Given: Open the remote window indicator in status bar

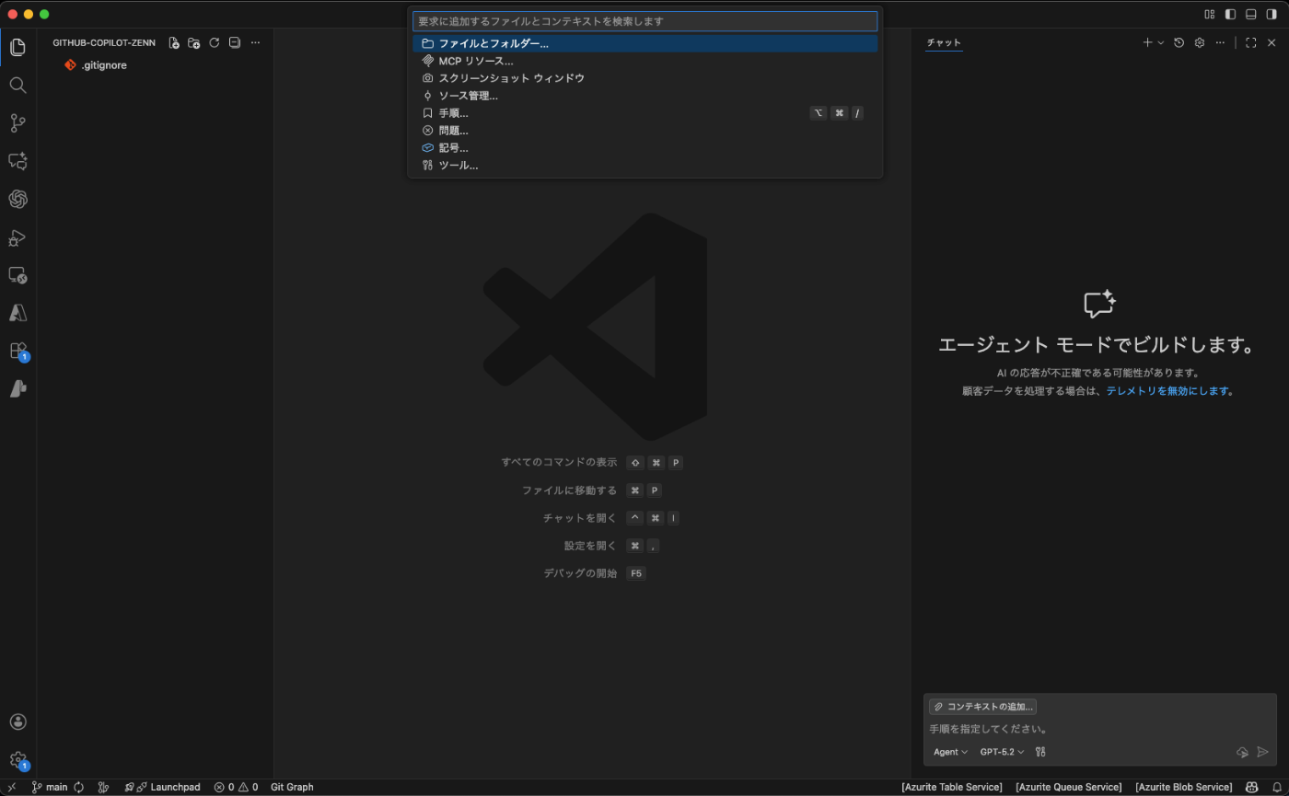Looking at the screenshot, I should [12, 787].
